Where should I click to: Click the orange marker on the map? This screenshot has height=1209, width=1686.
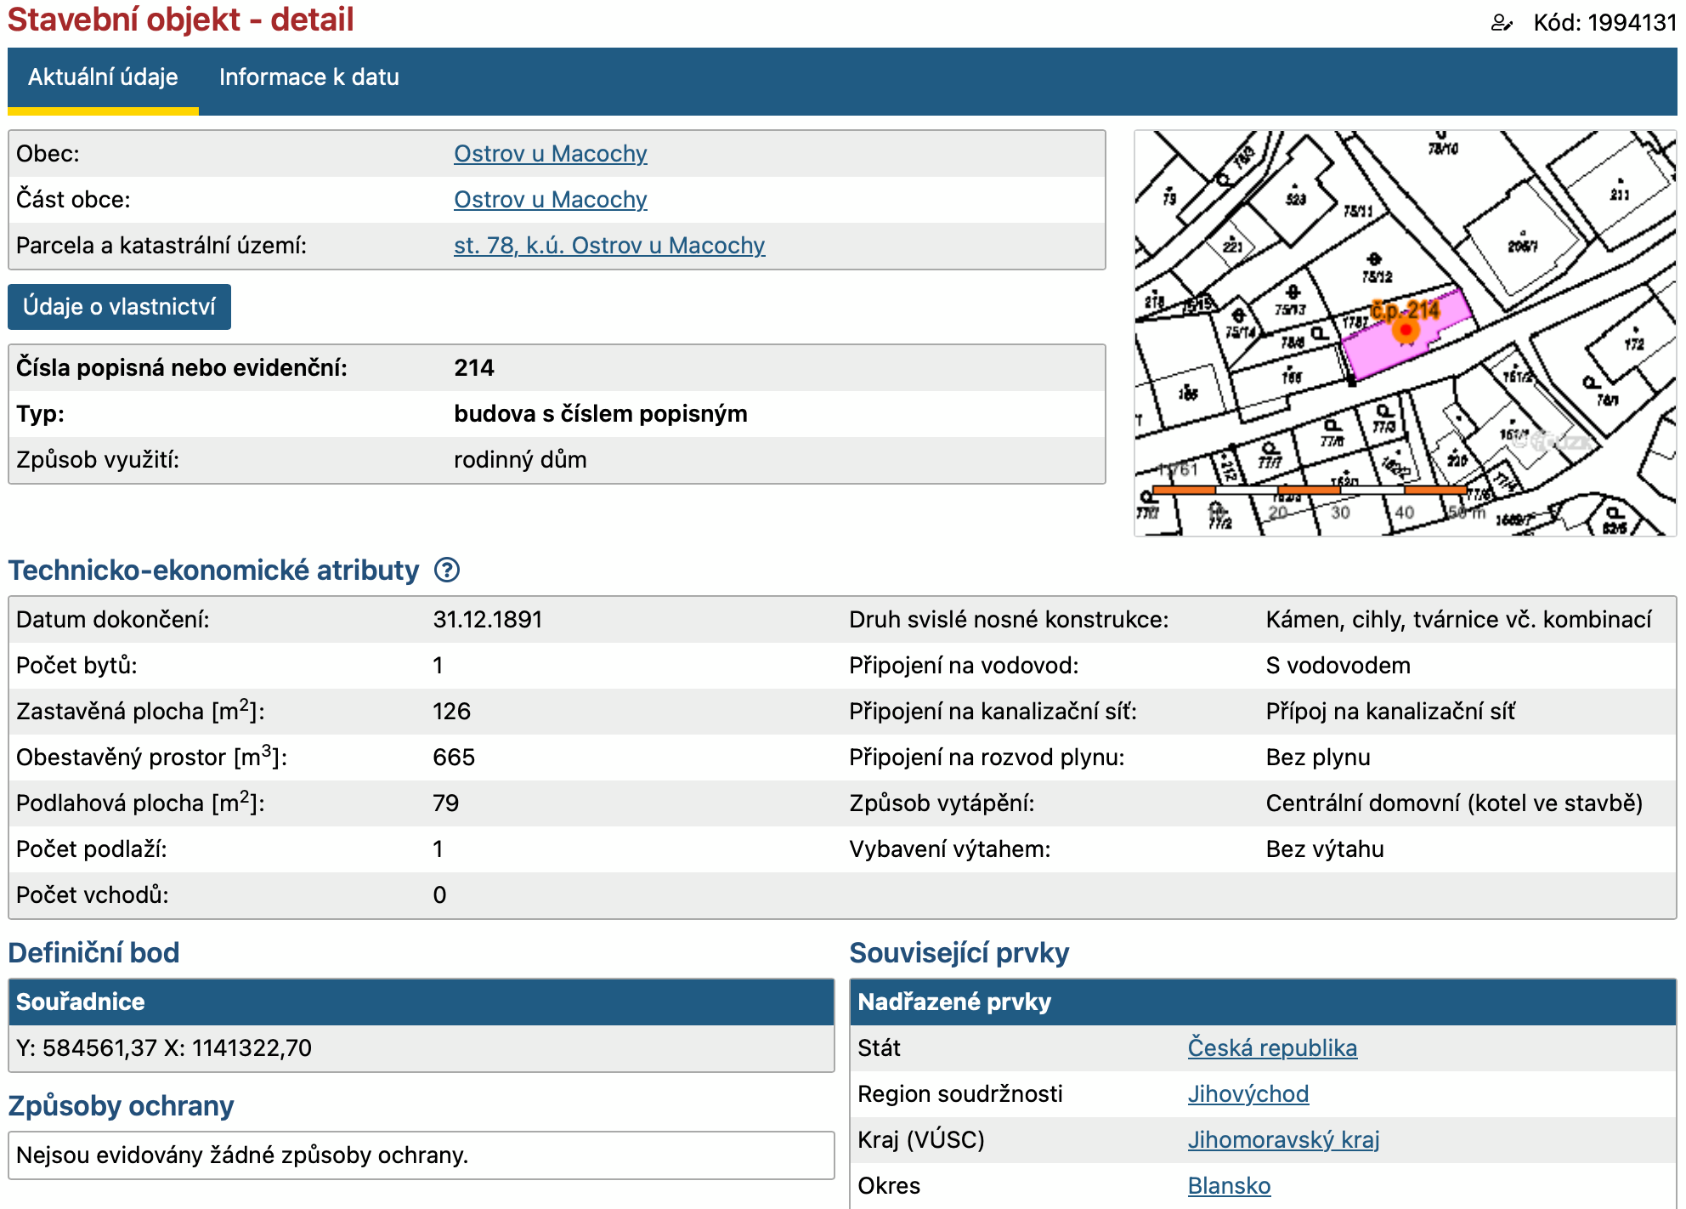[x=1406, y=330]
